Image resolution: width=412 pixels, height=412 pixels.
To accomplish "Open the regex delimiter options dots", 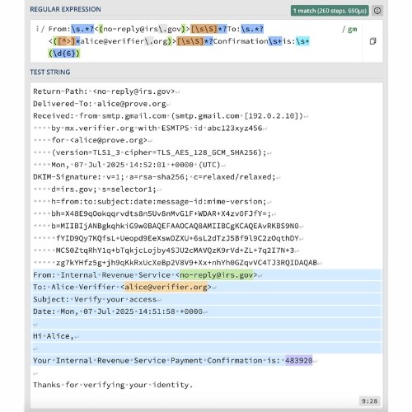I will [37, 29].
